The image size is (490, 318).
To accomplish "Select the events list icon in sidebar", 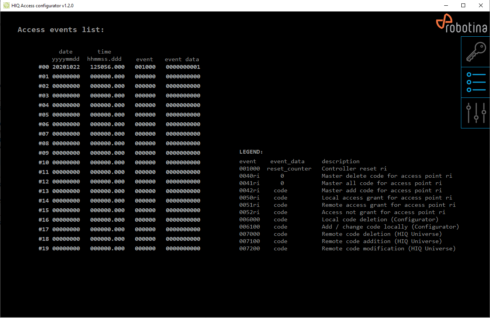I will 475,82.
